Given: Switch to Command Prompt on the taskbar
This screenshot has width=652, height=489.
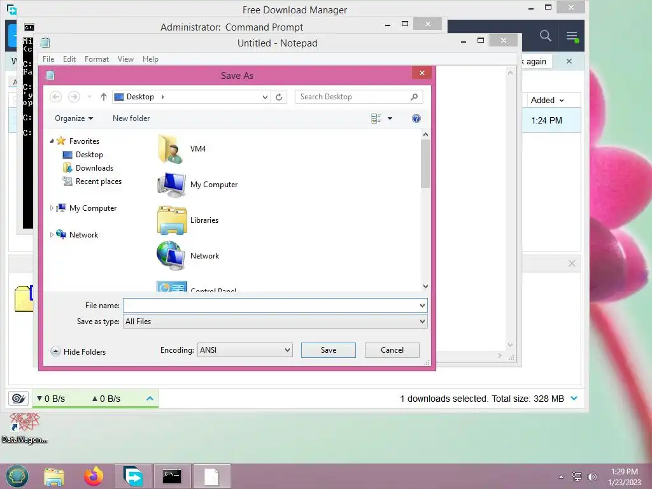Looking at the screenshot, I should click(172, 476).
